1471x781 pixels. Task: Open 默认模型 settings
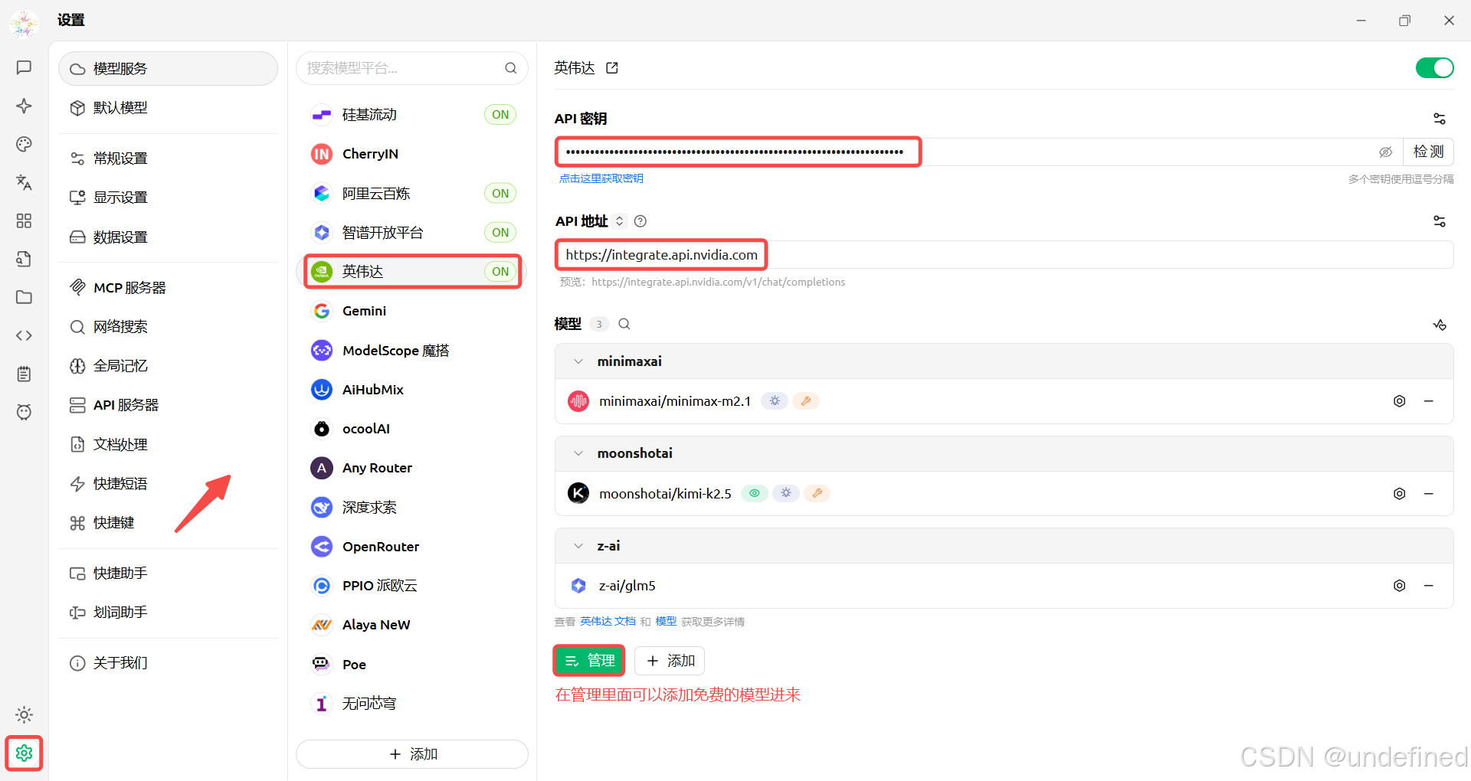click(168, 108)
